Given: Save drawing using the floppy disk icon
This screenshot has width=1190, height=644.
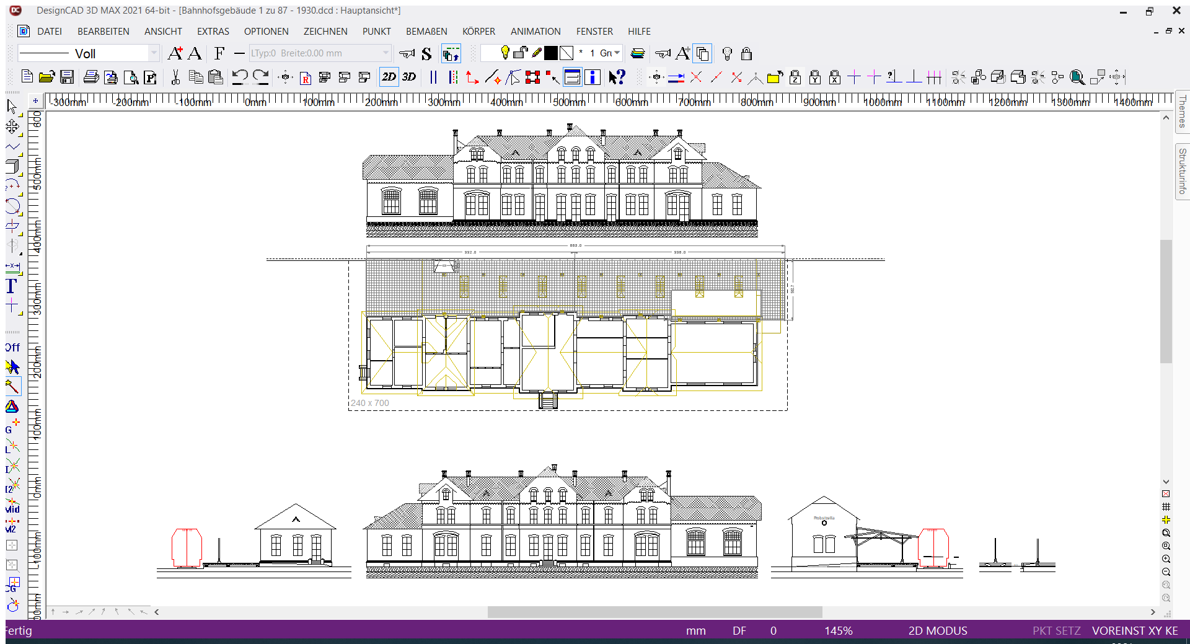Looking at the screenshot, I should [x=67, y=77].
